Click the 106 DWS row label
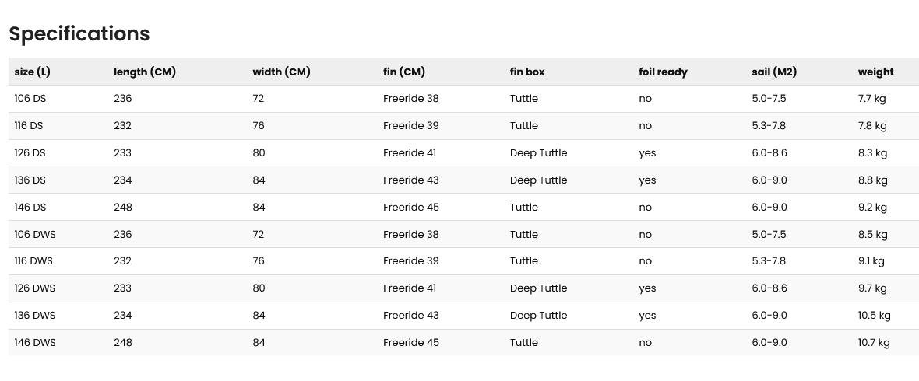The image size is (919, 381). click(x=35, y=234)
